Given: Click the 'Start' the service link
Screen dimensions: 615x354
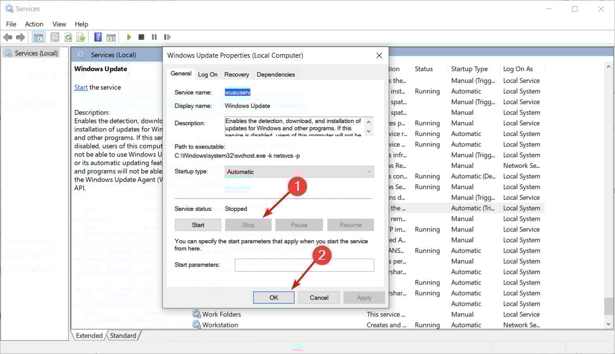Looking at the screenshot, I should point(81,87).
